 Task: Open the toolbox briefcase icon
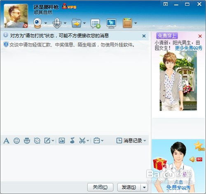pos(97,141)
